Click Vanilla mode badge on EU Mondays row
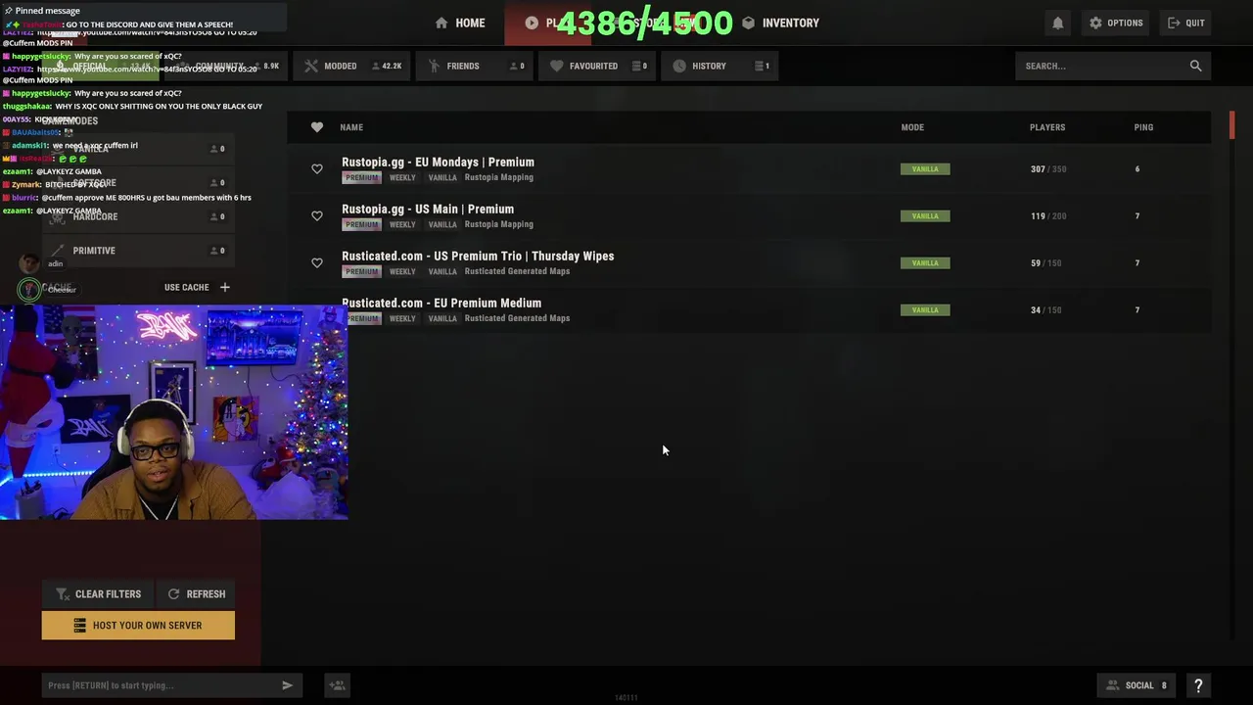Viewport: 1253px width, 705px height. tap(925, 169)
